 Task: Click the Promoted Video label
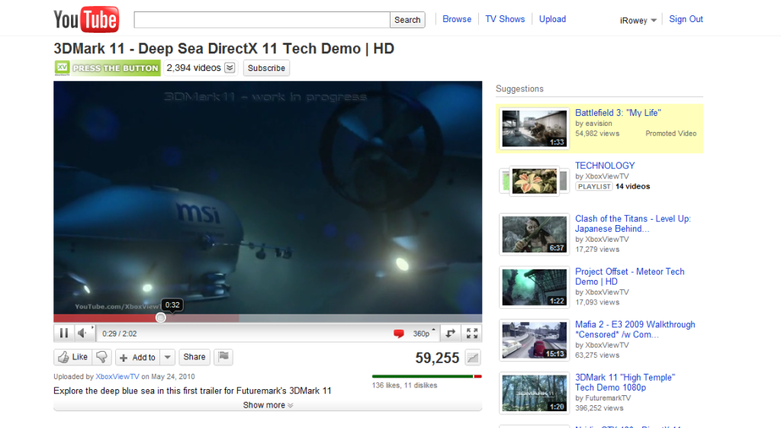point(671,134)
